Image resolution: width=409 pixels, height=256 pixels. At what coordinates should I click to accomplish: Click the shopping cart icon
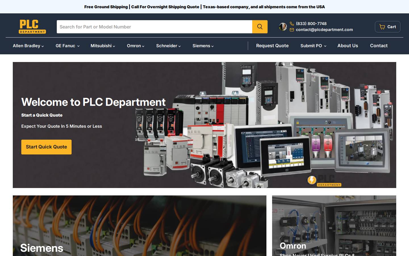[382, 27]
